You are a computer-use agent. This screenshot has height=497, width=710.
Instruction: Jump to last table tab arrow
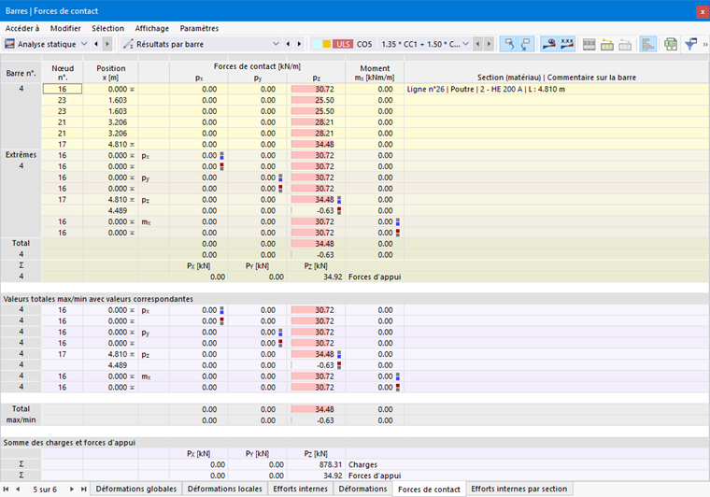pyautogui.click(x=84, y=489)
